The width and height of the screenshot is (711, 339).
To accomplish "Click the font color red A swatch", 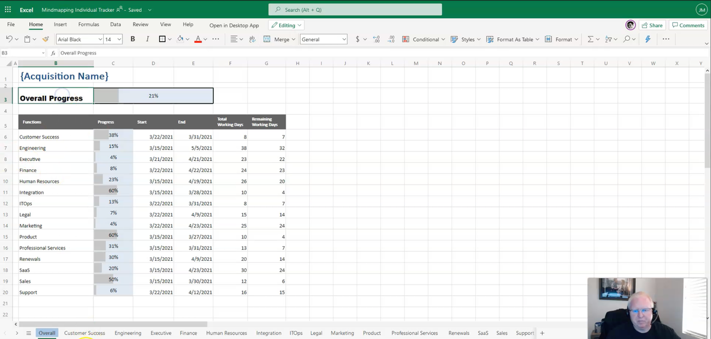I will coord(198,39).
